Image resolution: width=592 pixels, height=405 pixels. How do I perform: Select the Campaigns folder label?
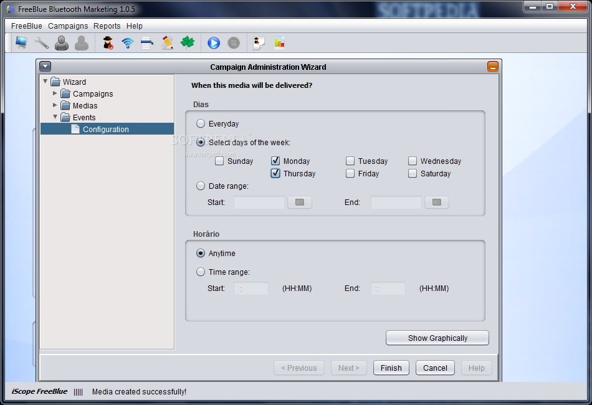pyautogui.click(x=93, y=93)
